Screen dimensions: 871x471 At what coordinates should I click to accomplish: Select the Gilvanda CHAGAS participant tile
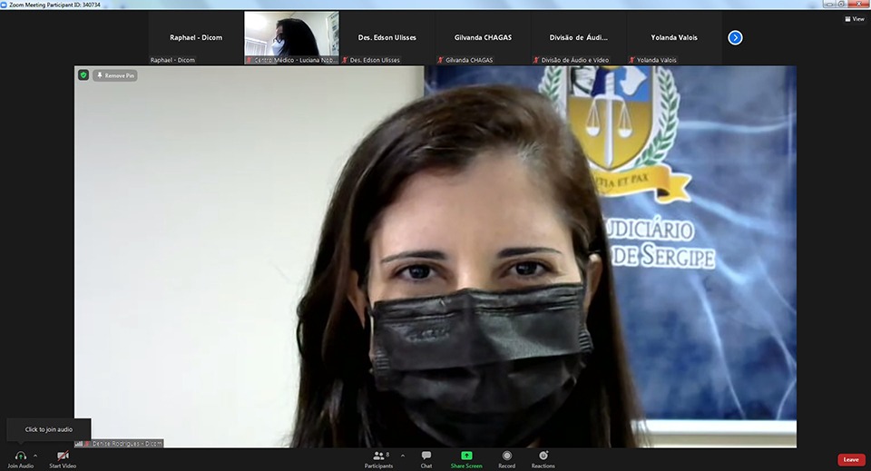(483, 38)
